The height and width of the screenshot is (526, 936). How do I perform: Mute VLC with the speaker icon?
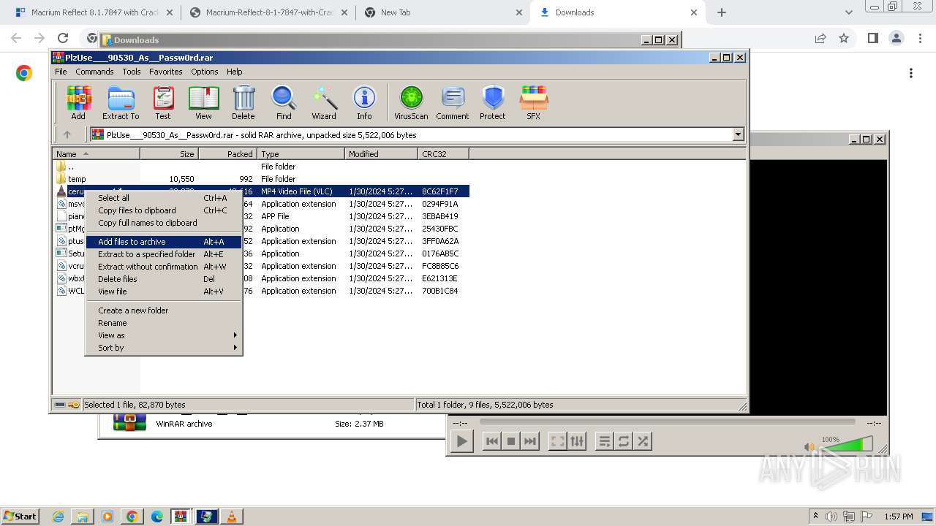tap(809, 446)
